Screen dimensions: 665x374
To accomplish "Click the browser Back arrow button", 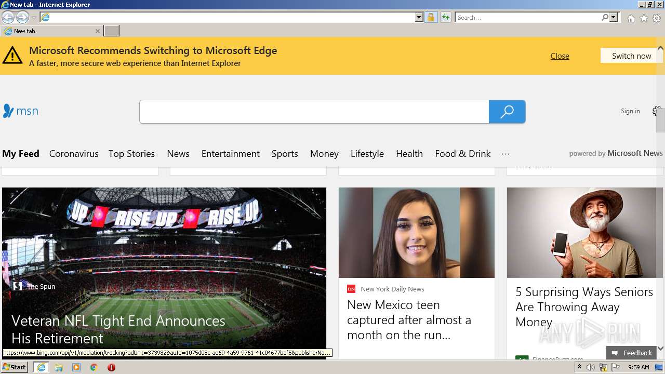I will (x=8, y=17).
